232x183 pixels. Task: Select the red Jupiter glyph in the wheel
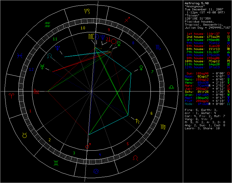pyautogui.click(x=108, y=39)
